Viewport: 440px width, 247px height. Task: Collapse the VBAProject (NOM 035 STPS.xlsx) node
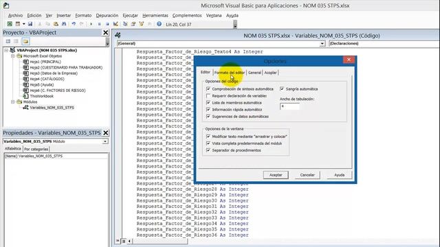tap(6, 50)
